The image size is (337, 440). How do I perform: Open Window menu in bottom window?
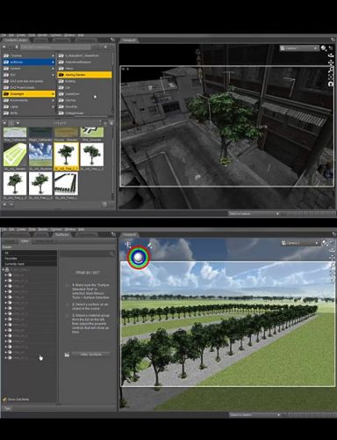[70, 229]
